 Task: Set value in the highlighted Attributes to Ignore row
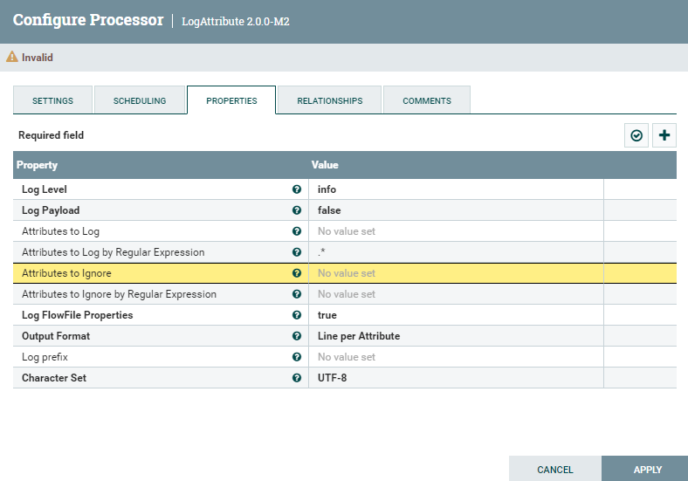(x=456, y=273)
